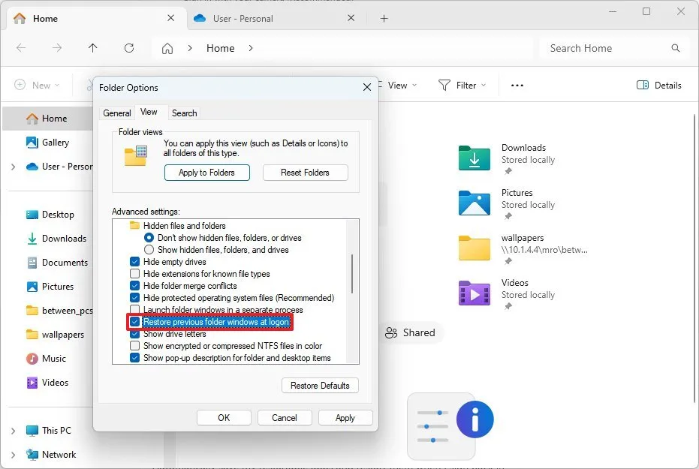This screenshot has height=469, width=699.
Task: Switch to General tab in Folder Options
Action: click(x=117, y=113)
